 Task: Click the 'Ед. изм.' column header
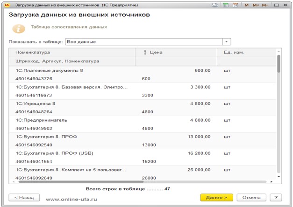[234, 52]
